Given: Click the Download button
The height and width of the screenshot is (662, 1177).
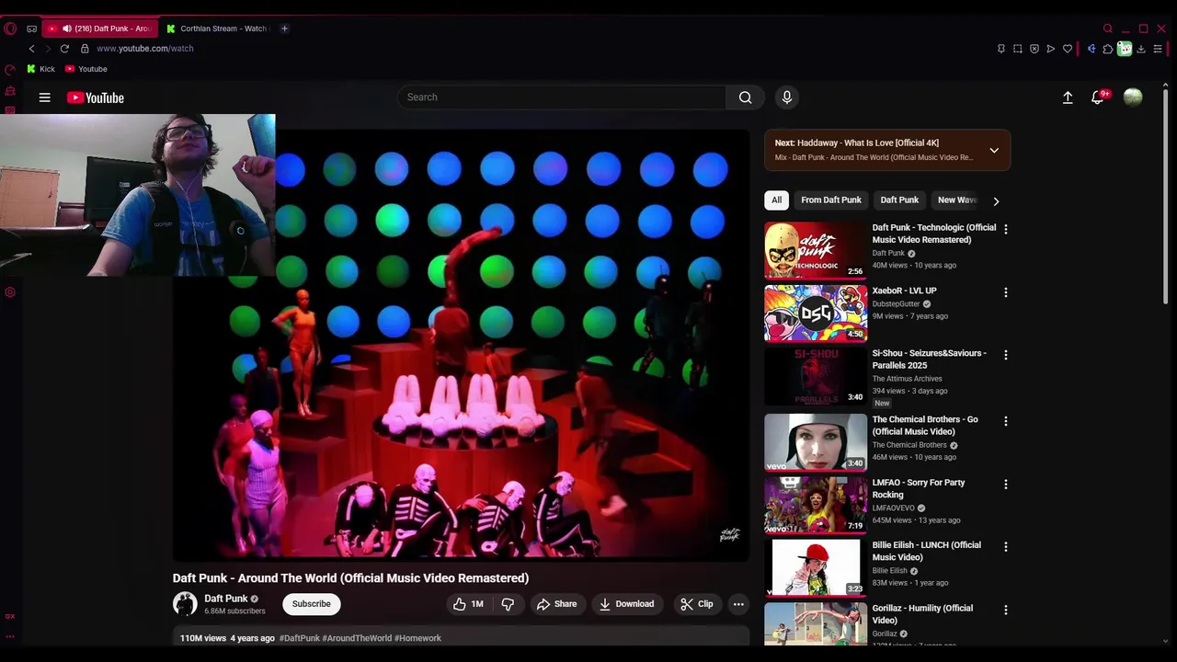Looking at the screenshot, I should click(626, 604).
